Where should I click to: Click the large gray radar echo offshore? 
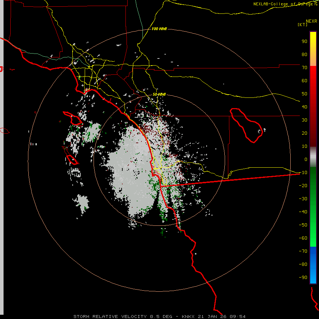pos(132,171)
